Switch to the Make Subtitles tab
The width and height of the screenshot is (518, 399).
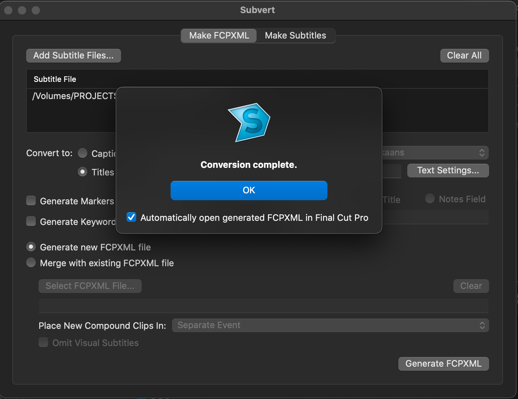coord(295,35)
